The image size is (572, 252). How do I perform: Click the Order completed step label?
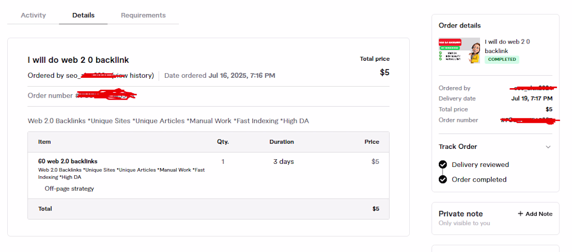479,179
